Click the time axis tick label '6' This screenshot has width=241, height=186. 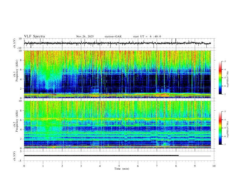click(x=138, y=166)
